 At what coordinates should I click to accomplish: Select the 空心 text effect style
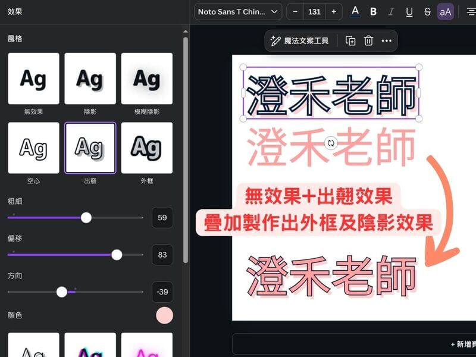[33, 148]
